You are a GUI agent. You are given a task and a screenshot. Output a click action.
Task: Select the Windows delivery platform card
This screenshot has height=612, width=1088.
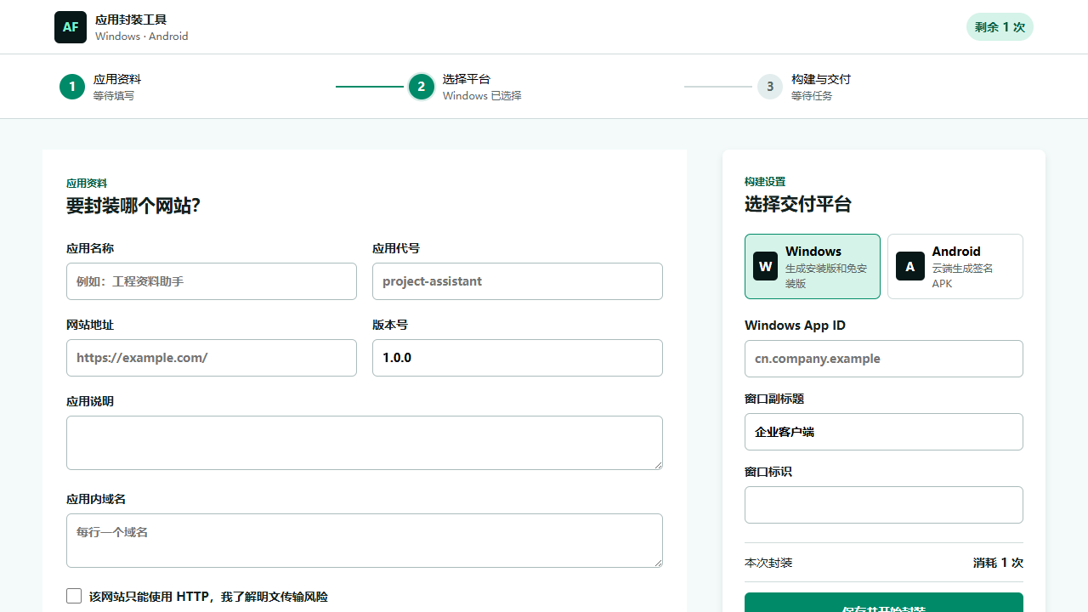813,267
